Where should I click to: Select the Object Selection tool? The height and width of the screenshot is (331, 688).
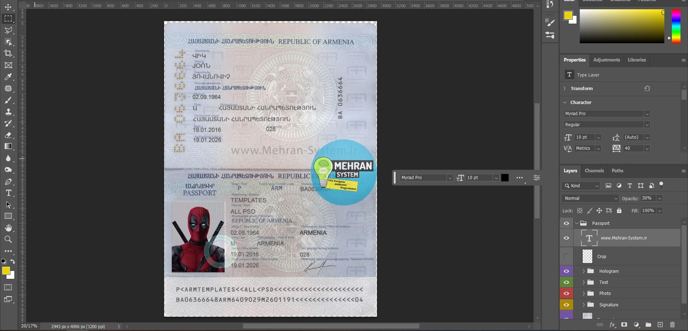[8, 42]
